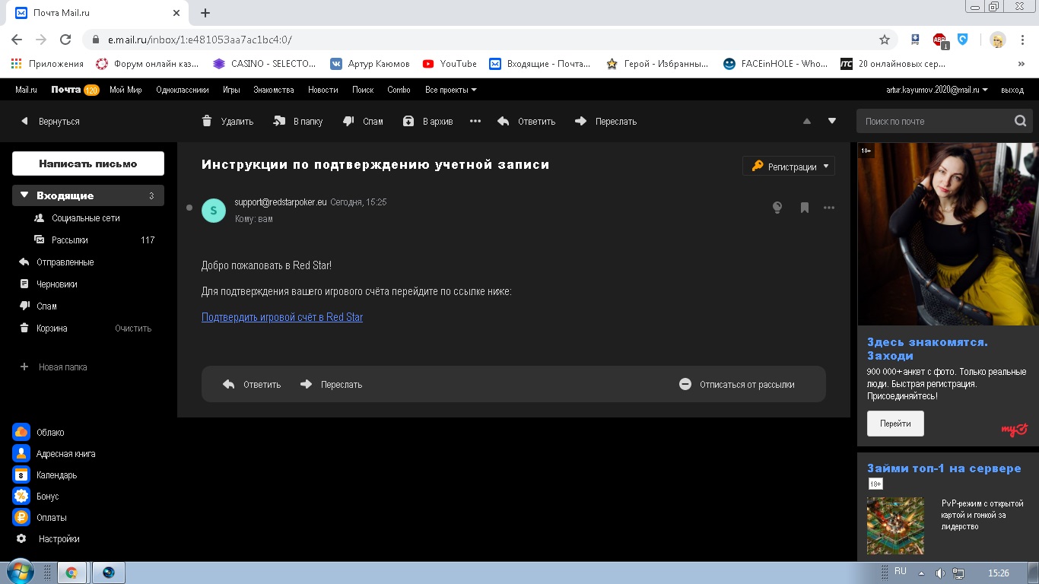
Task: Follow link Подтвердить игровой счёт в Red Star
Action: [282, 317]
